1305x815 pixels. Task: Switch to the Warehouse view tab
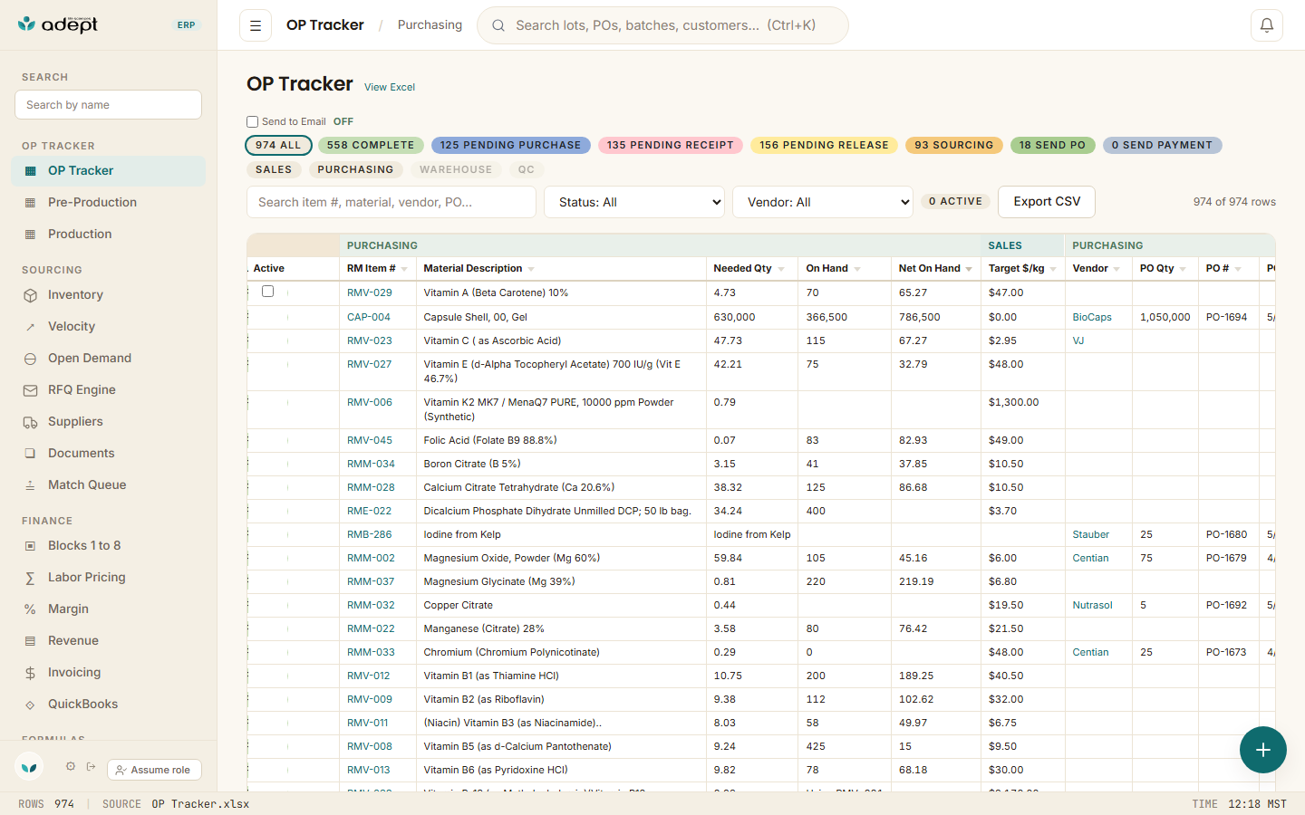pos(456,169)
